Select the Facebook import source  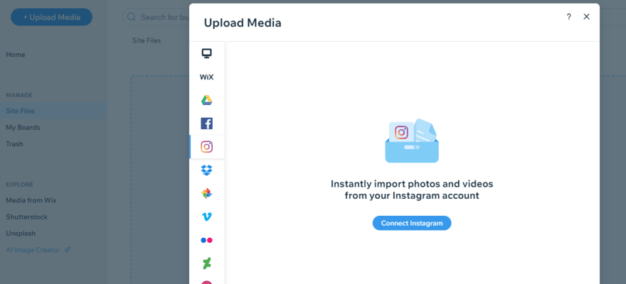(206, 124)
